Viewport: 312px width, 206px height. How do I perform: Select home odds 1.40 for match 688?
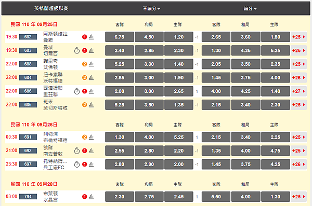pyautogui.click(x=179, y=64)
